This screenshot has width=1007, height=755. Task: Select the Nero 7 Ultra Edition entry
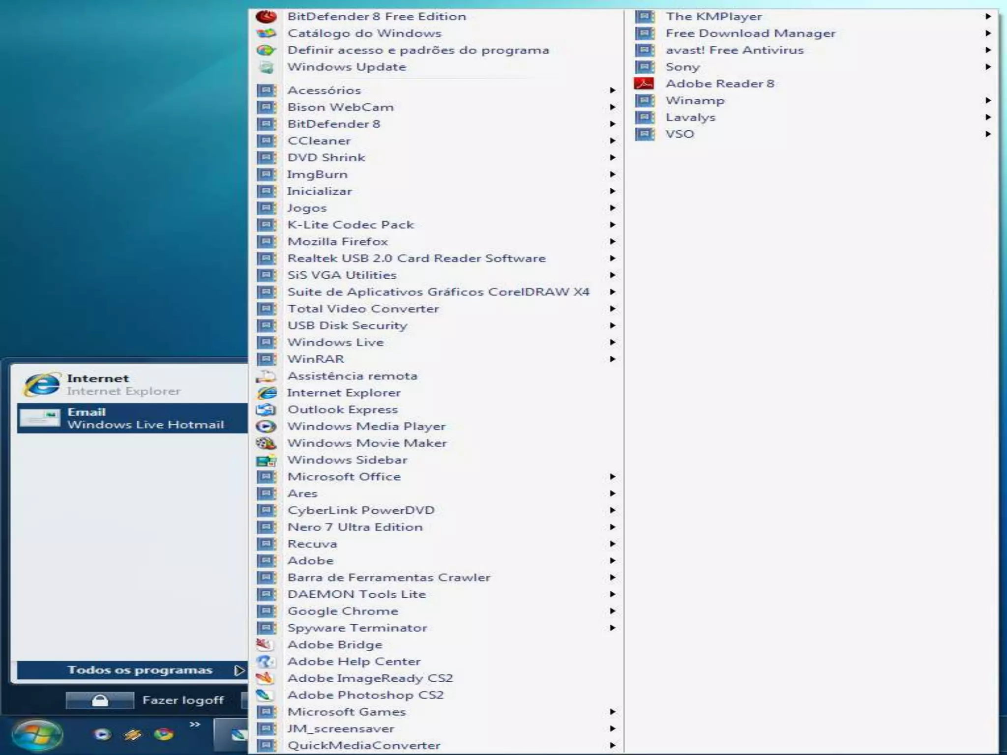coord(355,527)
